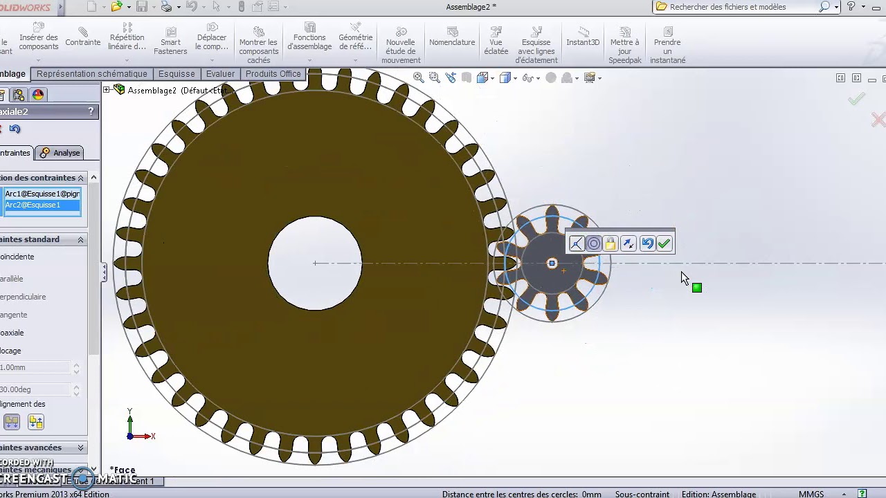
Task: Click the undo arrow in property panel
Action: [x=15, y=129]
